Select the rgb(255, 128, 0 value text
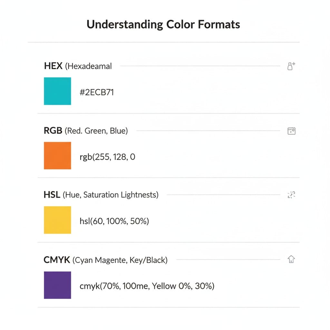The image size is (330, 330). (107, 157)
